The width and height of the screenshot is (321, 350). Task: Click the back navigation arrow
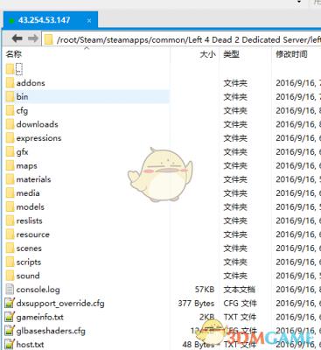click(x=17, y=38)
